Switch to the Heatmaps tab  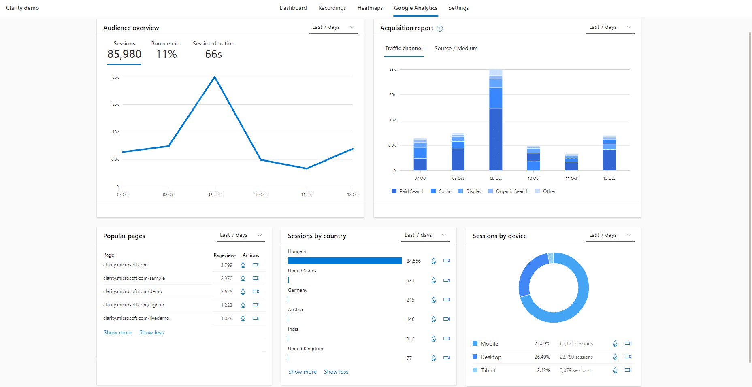click(x=370, y=8)
